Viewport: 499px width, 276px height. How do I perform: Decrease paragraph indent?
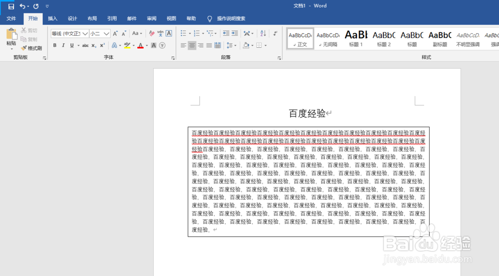[226, 33]
